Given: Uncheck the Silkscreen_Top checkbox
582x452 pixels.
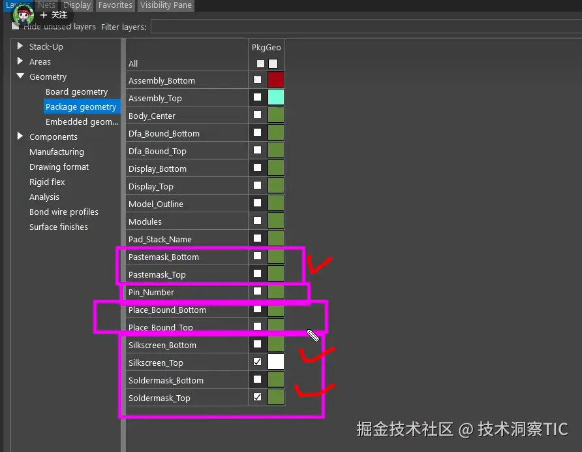Looking at the screenshot, I should (x=257, y=362).
